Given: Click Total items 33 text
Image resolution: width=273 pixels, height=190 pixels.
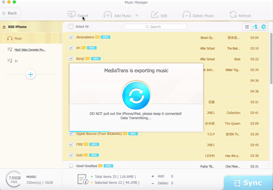Looking at the screenshot, I should [115, 177].
